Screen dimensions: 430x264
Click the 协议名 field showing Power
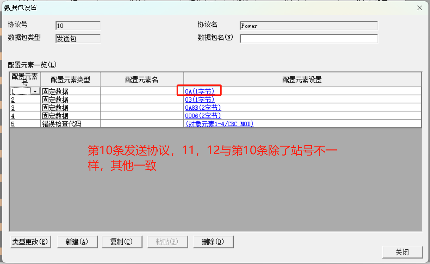[x=309, y=26]
